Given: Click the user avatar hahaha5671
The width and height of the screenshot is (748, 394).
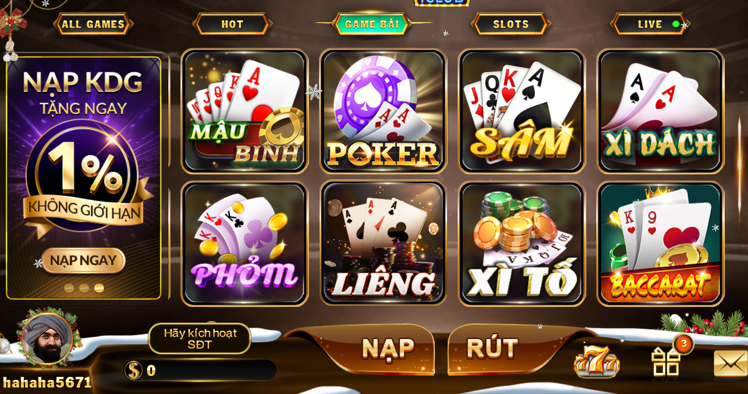Looking at the screenshot, I should 47,339.
